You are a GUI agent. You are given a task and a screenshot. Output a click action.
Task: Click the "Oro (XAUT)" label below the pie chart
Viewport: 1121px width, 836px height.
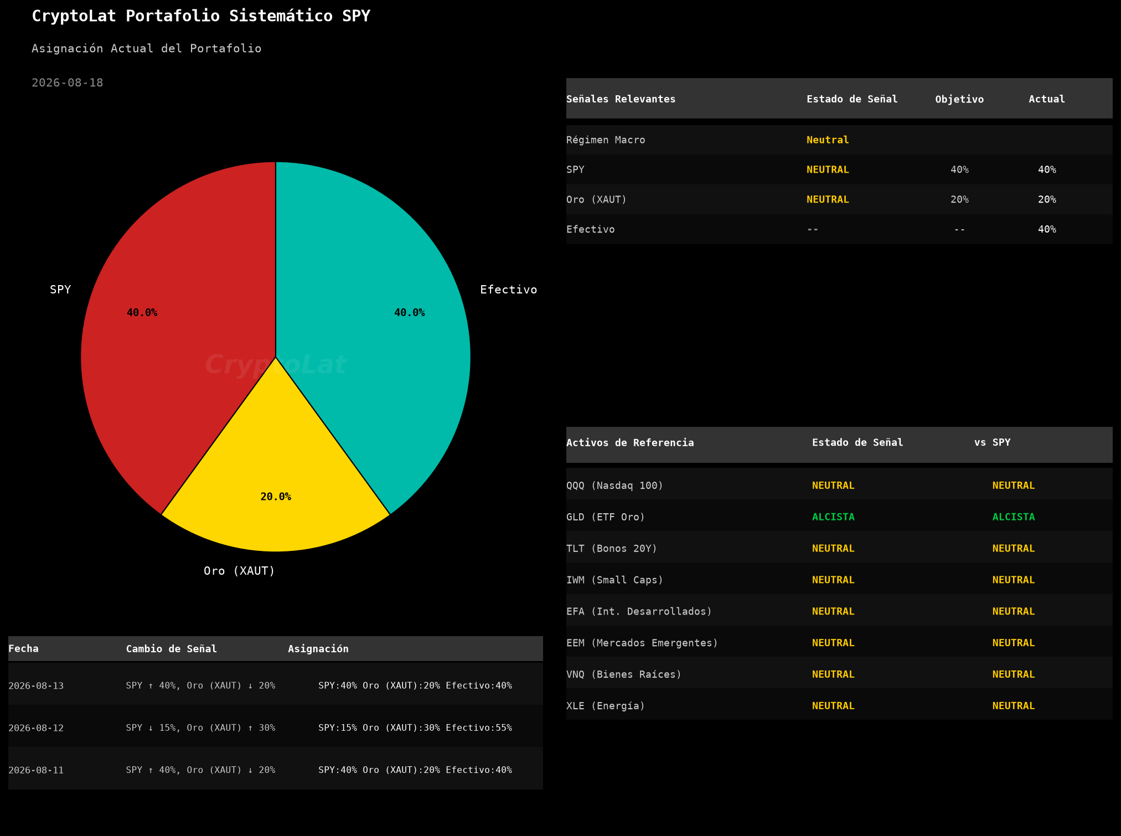pyautogui.click(x=239, y=571)
